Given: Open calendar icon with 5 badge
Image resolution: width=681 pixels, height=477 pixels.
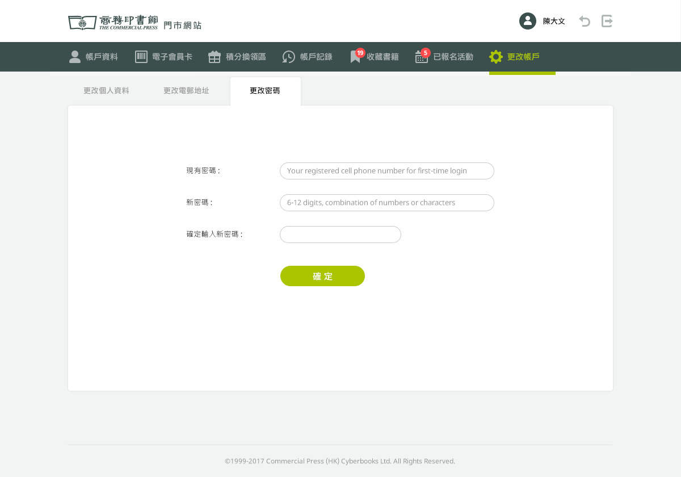Looking at the screenshot, I should [x=421, y=57].
